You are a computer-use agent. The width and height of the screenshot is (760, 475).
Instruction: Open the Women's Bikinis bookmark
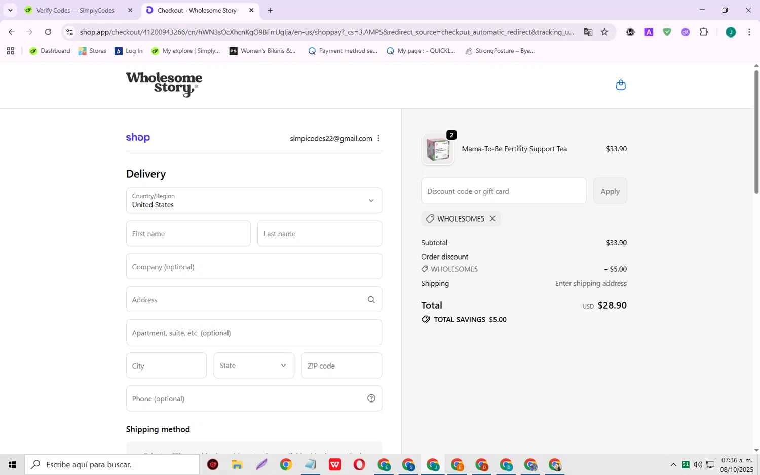click(262, 51)
